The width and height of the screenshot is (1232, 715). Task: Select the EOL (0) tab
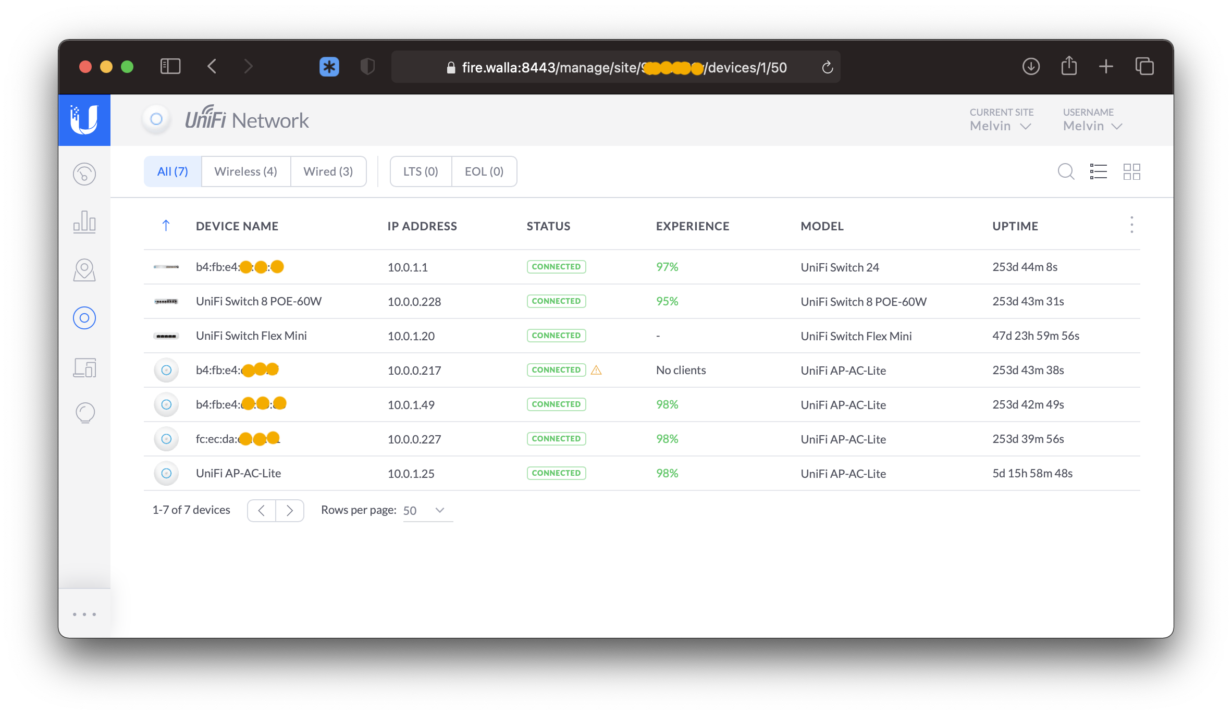coord(484,171)
